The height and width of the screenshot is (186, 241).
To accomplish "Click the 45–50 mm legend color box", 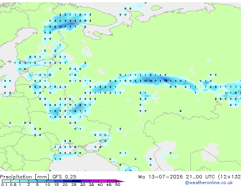I will point(112,181).
